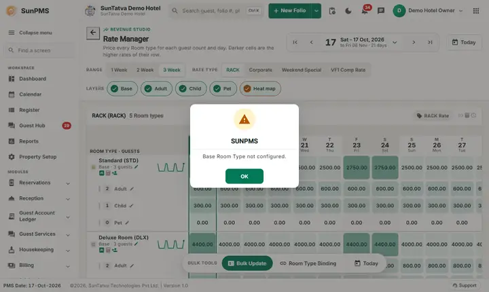The width and height of the screenshot is (489, 292).
Task: Toggle the Heat map layer
Action: [260, 88]
